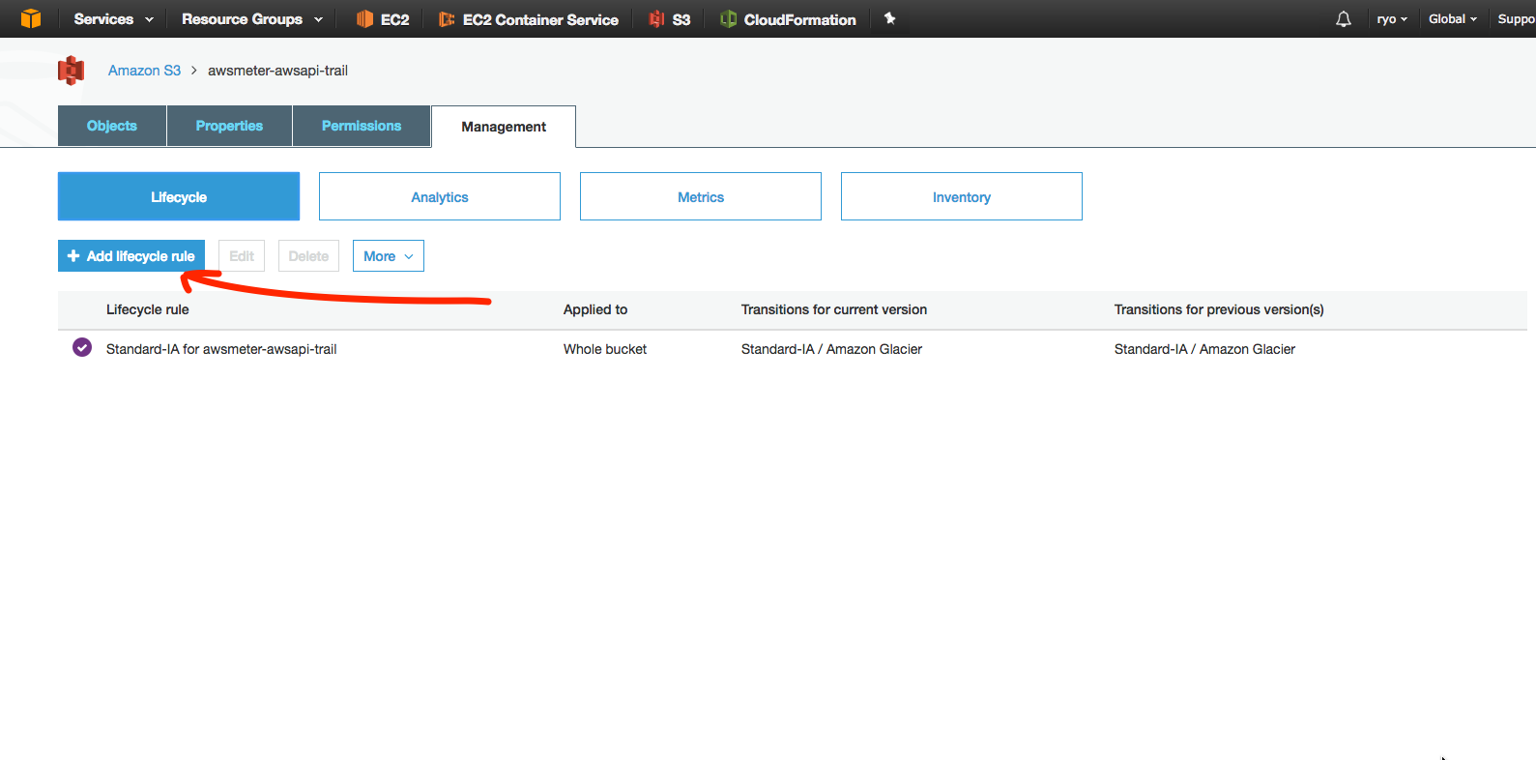Click the pin shortcuts icon
Viewport: 1536px width, 760px height.
(889, 18)
